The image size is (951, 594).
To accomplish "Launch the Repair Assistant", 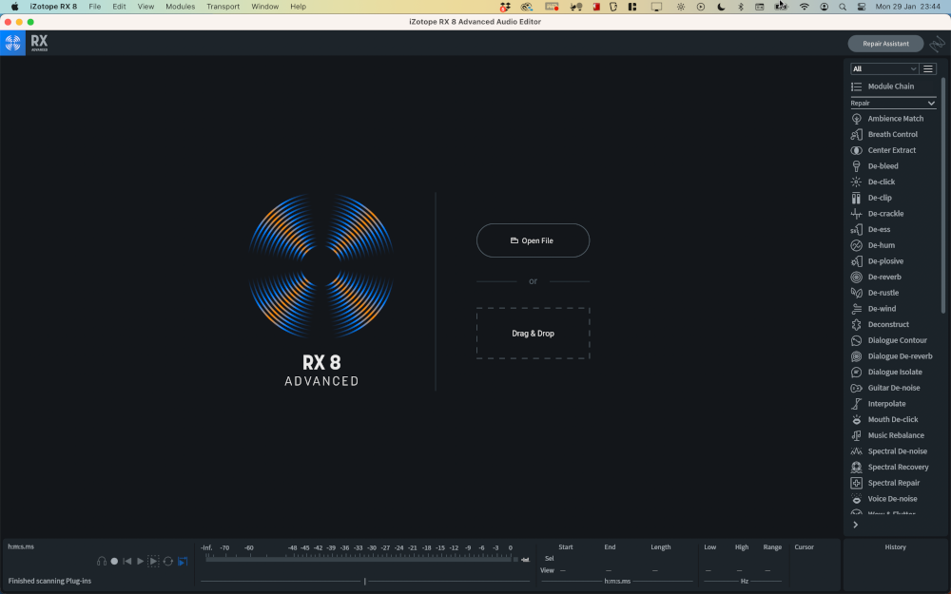I will tap(885, 44).
